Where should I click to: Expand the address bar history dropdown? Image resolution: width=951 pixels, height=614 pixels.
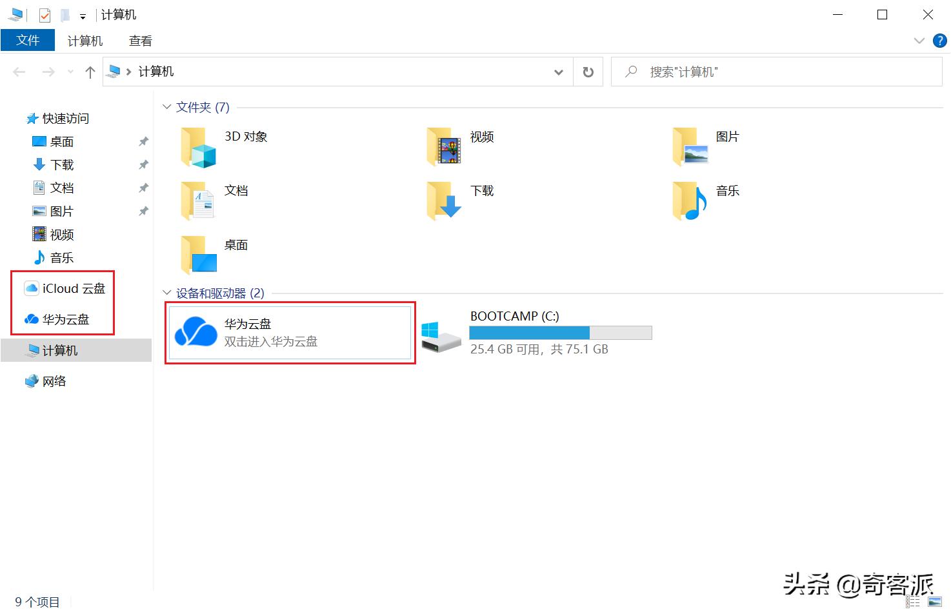click(559, 72)
